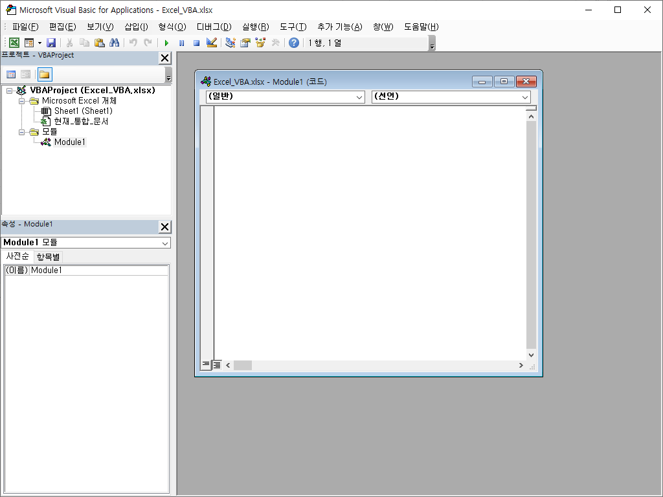Open Find with the binoculars icon
Viewport: 663px width, 497px height.
(114, 43)
